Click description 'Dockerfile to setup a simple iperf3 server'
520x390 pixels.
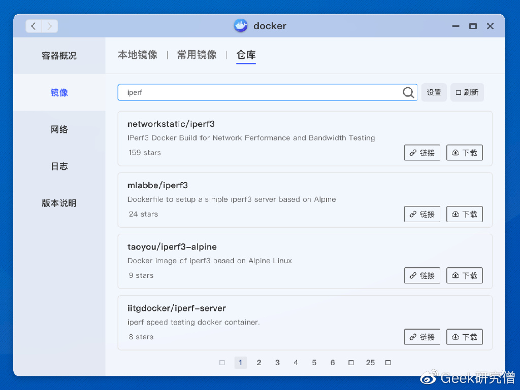pyautogui.click(x=232, y=199)
